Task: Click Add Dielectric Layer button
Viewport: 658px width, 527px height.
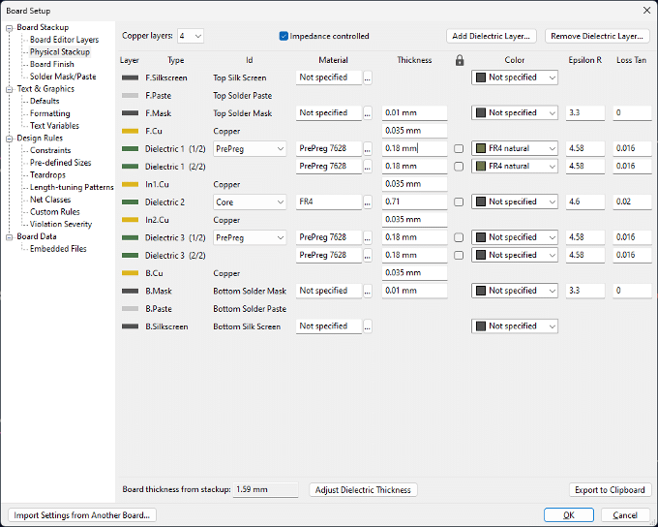Action: (x=492, y=36)
